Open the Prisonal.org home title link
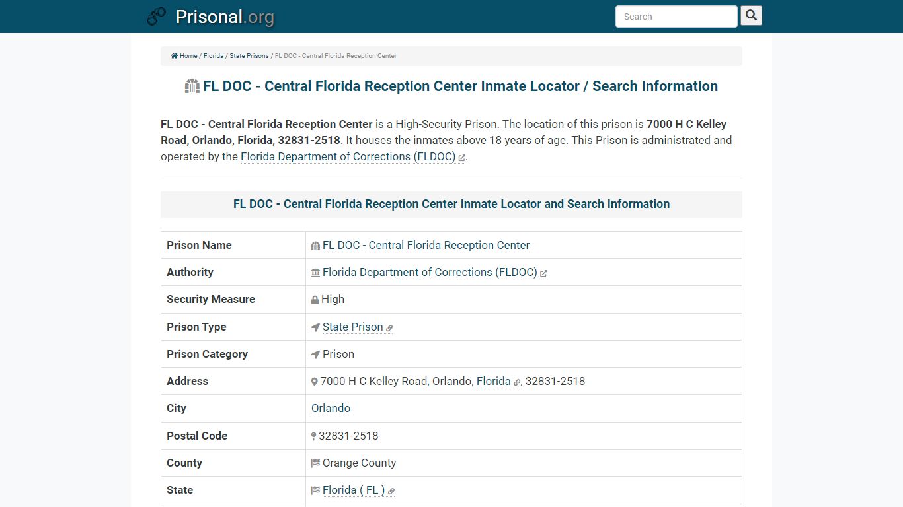The image size is (903, 507). (x=225, y=17)
